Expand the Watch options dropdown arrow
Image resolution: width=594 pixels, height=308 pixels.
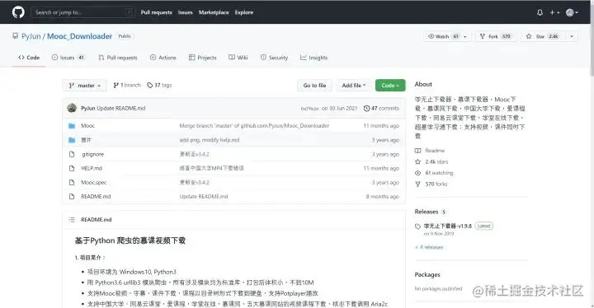point(465,36)
